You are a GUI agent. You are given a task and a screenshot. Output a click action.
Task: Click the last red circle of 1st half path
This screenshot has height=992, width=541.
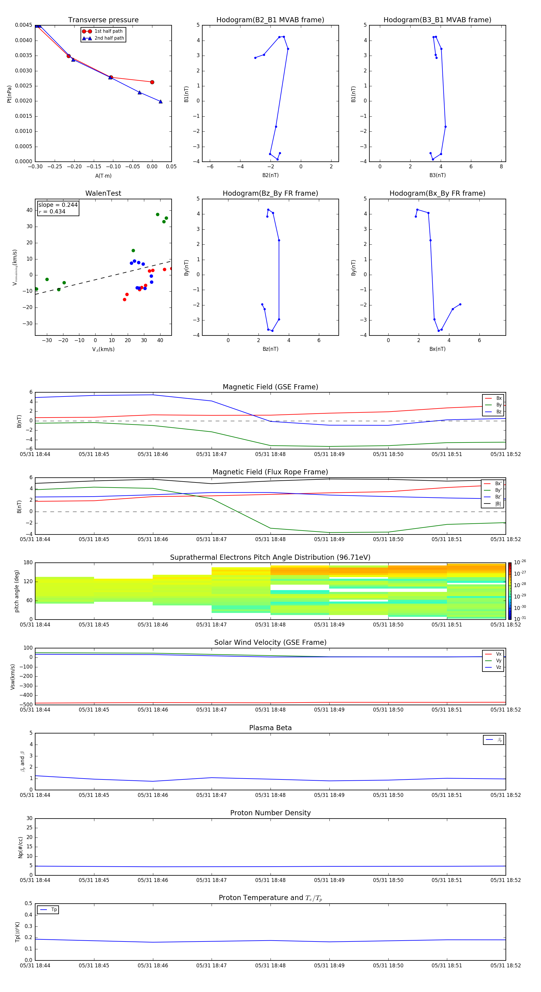(152, 82)
